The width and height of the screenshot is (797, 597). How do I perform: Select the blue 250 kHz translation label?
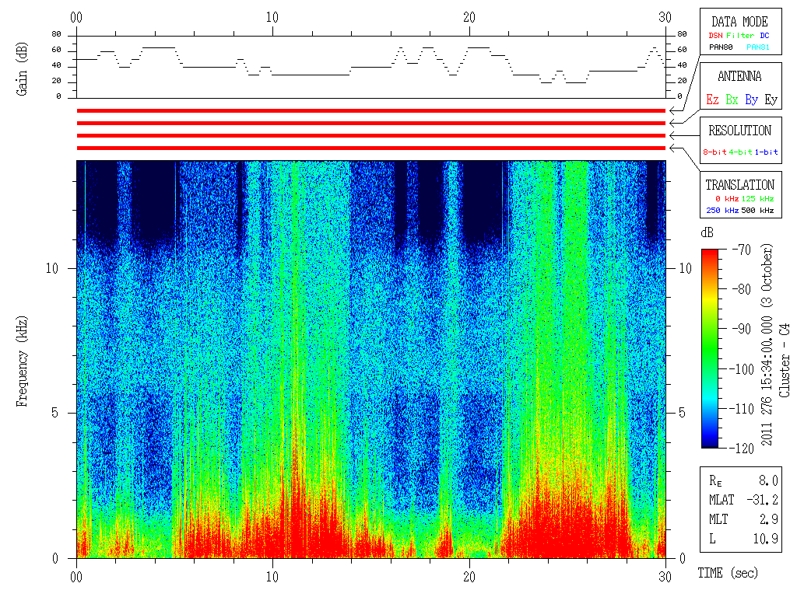[x=722, y=210]
